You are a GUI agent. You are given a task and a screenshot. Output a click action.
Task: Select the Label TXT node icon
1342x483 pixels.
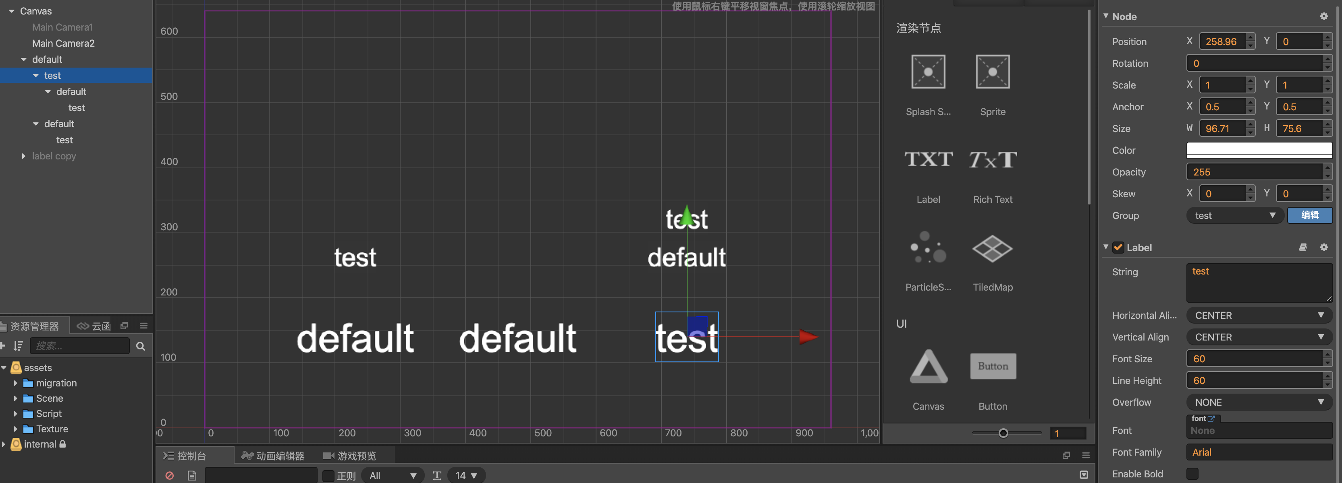point(928,159)
